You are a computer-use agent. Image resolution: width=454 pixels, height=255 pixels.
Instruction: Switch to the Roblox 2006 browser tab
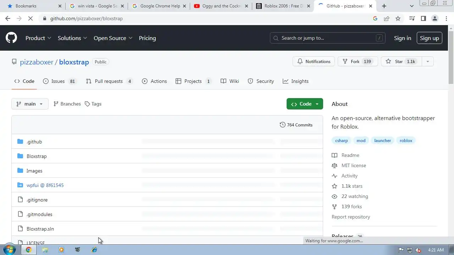coord(283,6)
